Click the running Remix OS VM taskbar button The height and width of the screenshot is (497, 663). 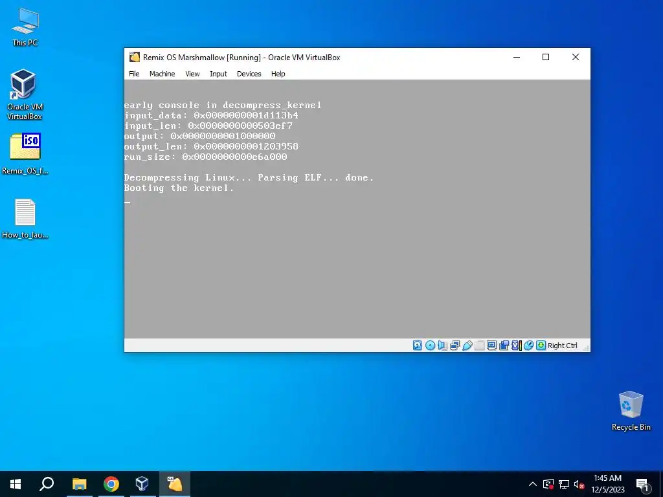pos(175,484)
